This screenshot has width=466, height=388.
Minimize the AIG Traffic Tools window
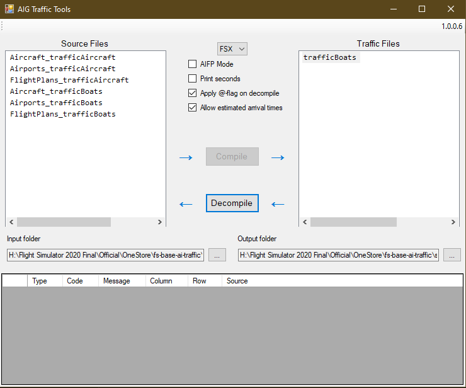394,9
